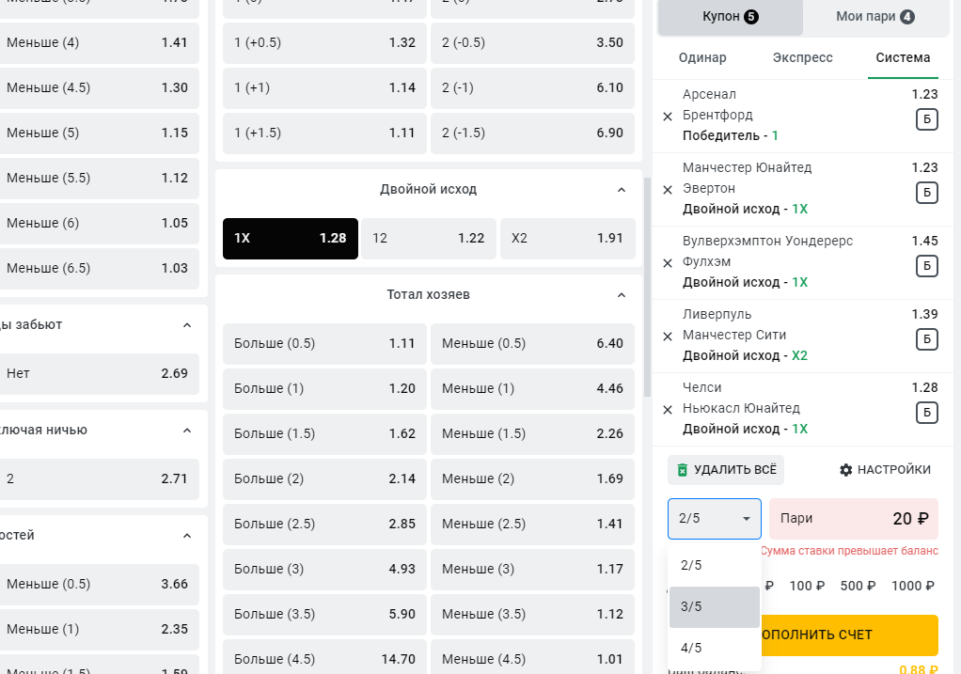Choose 3/5 option in dropdown list
Image resolution: width=961 pixels, height=674 pixels.
pos(715,606)
